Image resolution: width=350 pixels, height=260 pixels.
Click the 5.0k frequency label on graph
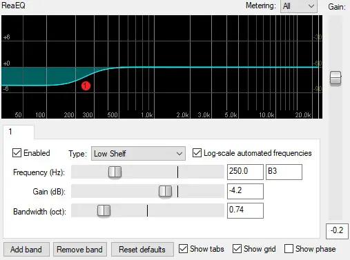[231, 115]
